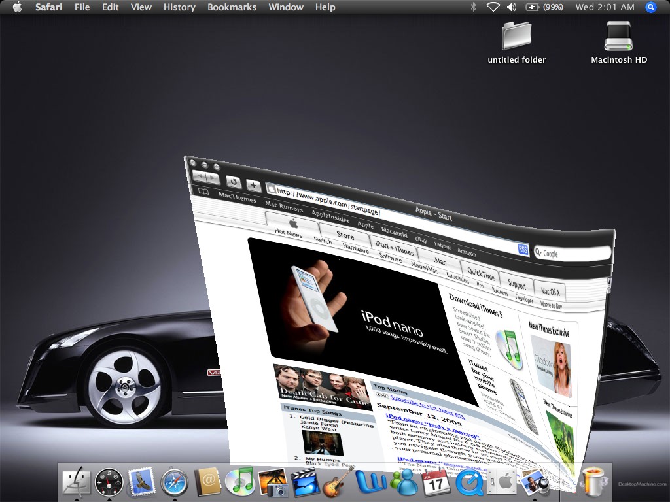Click the Download iTunes 5 headline
This screenshot has height=502, width=670.
(476, 306)
